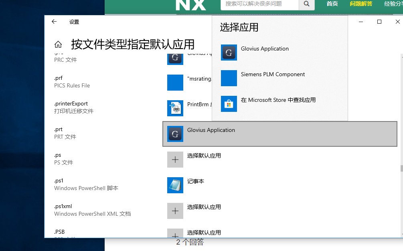This screenshot has height=251, width=403.
Task: Click the 设置 window title text
Action: pos(74,22)
